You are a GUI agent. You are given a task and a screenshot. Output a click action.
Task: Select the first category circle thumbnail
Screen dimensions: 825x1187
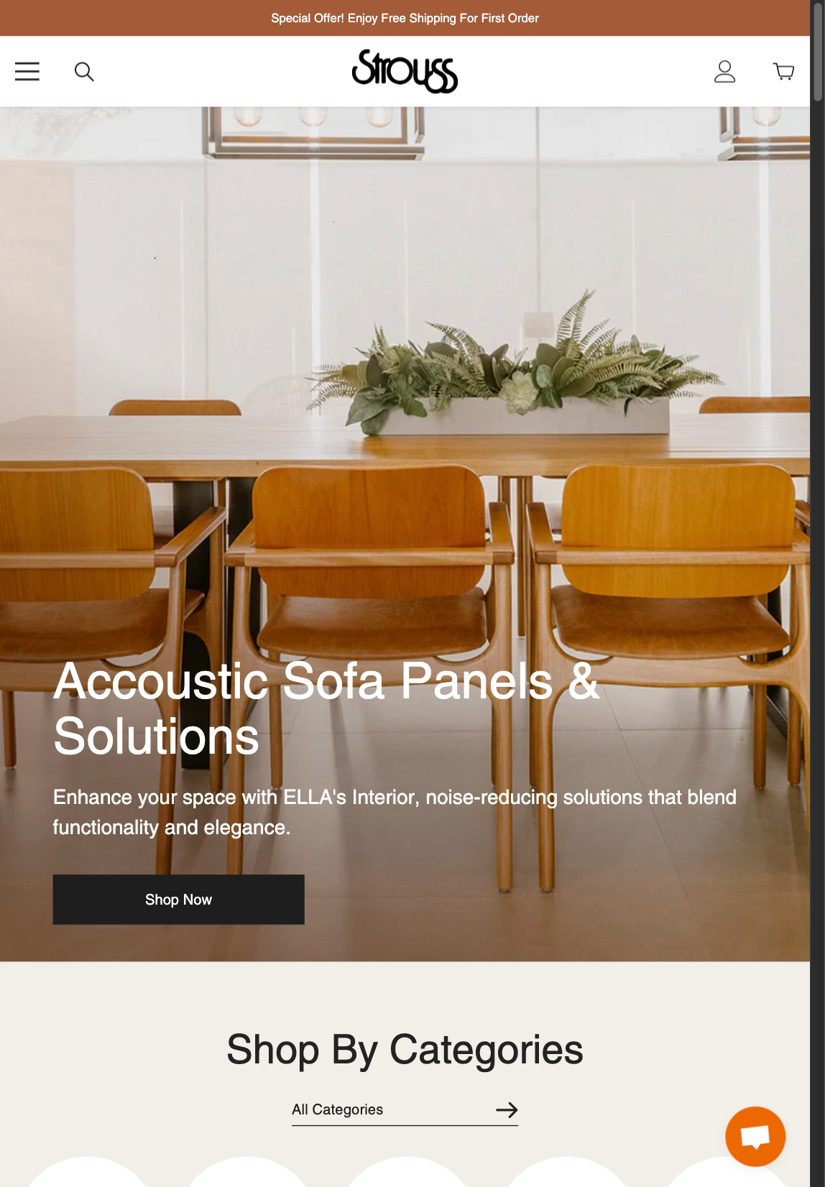(x=88, y=1174)
